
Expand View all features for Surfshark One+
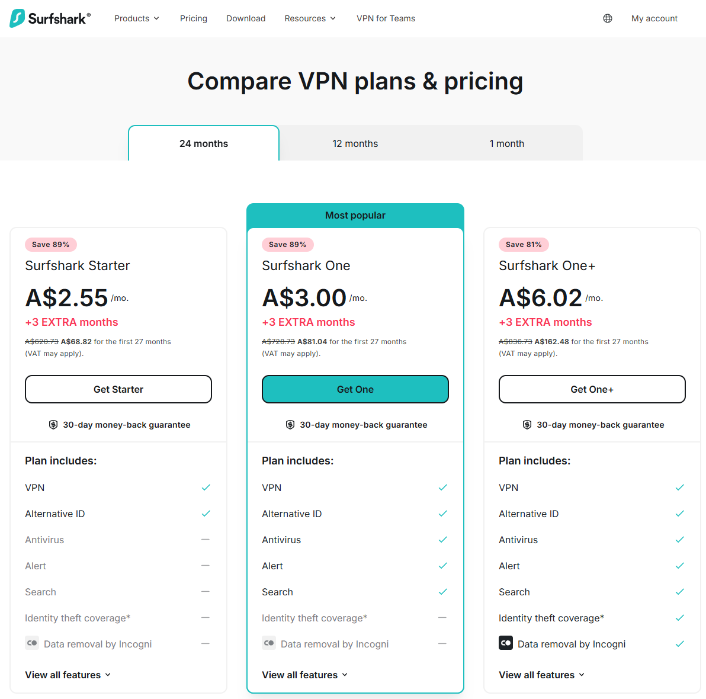[x=541, y=675]
